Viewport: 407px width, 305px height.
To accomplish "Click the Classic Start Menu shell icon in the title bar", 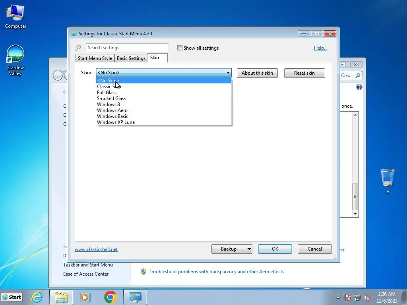I will point(74,34).
